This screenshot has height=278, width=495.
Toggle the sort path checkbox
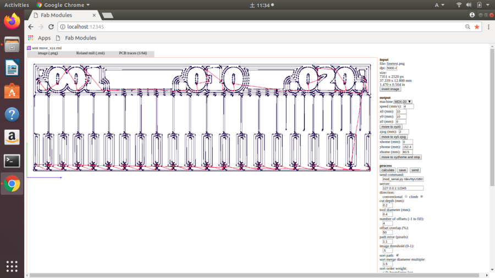[x=397, y=255]
